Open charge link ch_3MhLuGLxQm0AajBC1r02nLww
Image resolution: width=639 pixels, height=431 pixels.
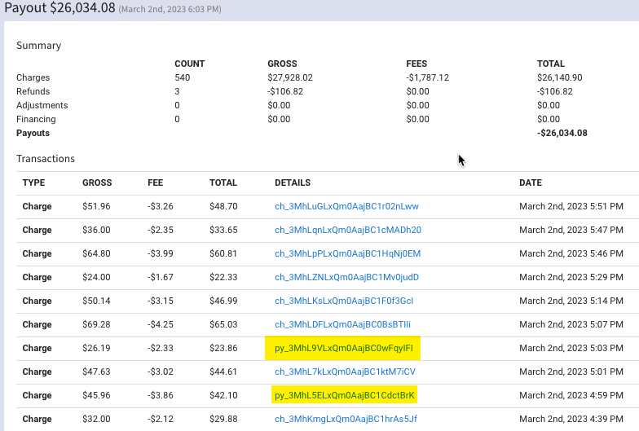(346, 207)
